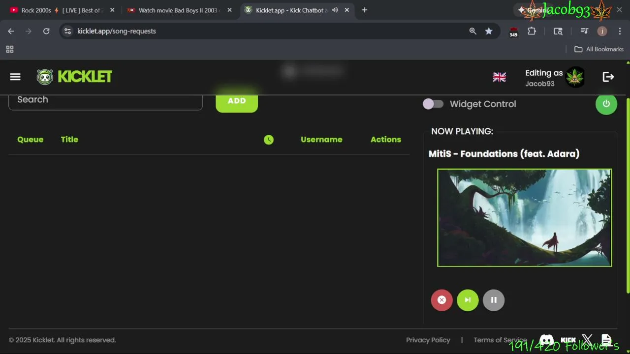Screen dimensions: 630x354
Task: View site information icon in address bar
Action: [68, 31]
